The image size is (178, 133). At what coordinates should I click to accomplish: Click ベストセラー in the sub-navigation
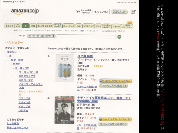pos(39,30)
